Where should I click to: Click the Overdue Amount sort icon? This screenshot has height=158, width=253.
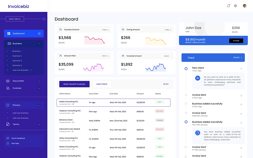(x=60, y=30)
